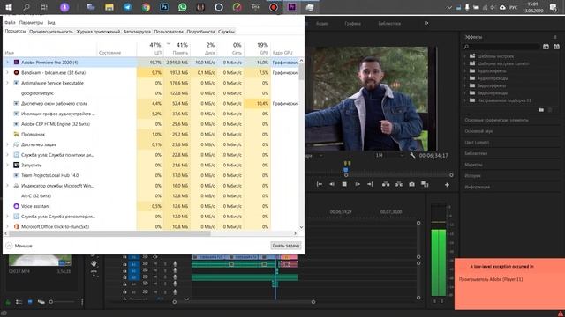Click the New Custom Bin folder icon in Effects
The image size is (565, 317).
click(x=541, y=109)
